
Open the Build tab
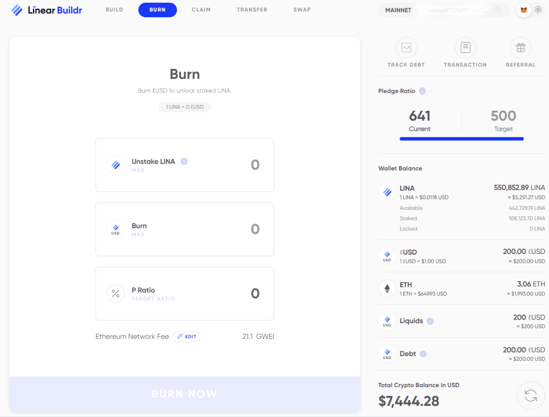point(114,10)
